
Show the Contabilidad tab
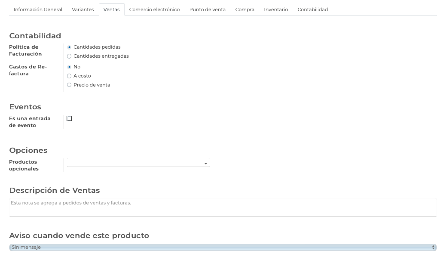[x=312, y=9]
